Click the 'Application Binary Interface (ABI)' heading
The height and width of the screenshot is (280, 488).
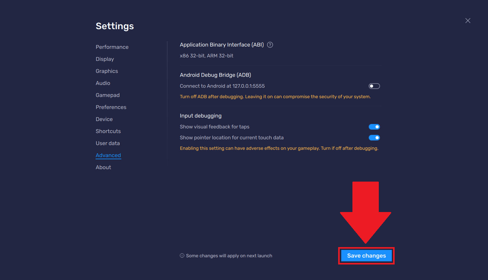coord(222,45)
